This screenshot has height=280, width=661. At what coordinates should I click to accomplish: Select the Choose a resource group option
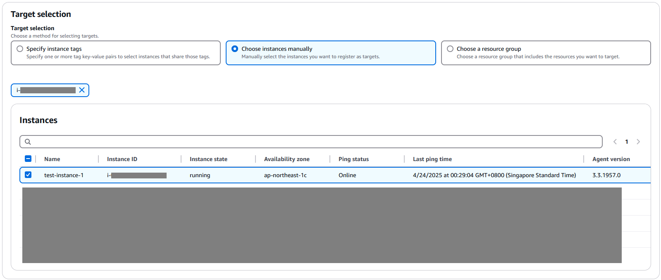point(546,53)
